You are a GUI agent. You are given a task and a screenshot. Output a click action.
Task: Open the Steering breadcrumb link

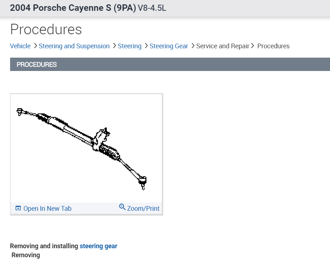(x=129, y=46)
